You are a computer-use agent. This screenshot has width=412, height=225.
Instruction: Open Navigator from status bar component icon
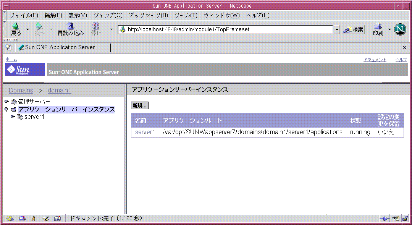click(x=10, y=219)
